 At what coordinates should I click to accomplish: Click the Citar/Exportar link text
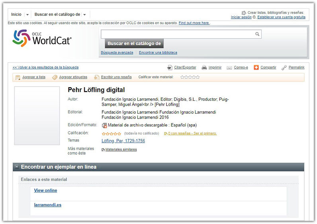(x=185, y=67)
